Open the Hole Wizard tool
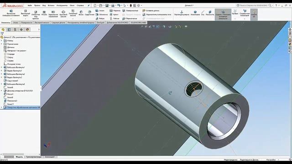Image resolution: width=292 pixels, height=164 pixels. pyautogui.click(x=36, y=15)
